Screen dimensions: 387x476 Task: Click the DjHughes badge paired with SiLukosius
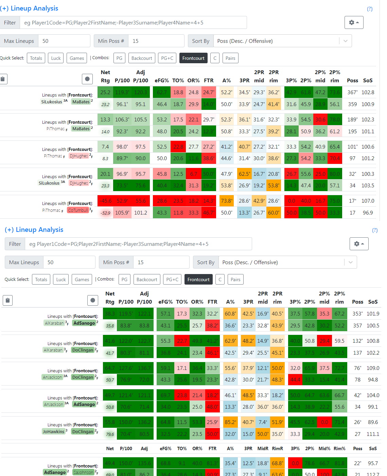point(79,183)
